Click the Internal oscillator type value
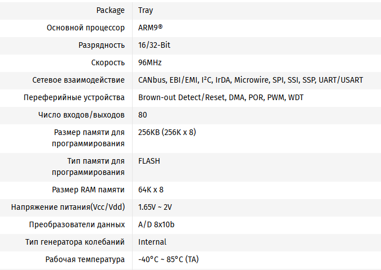Viewport: 381px width, 270px height. [152, 242]
